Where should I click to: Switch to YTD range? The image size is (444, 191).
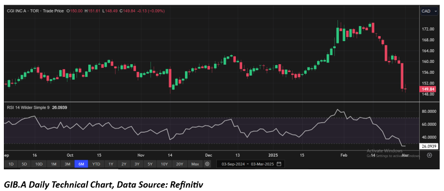pos(96,164)
